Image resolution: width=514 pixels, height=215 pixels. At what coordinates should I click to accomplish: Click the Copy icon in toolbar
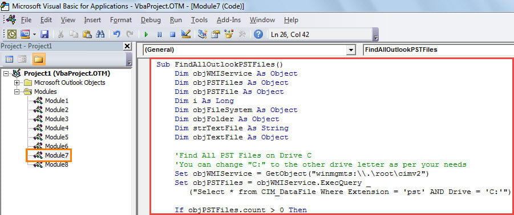[74, 34]
